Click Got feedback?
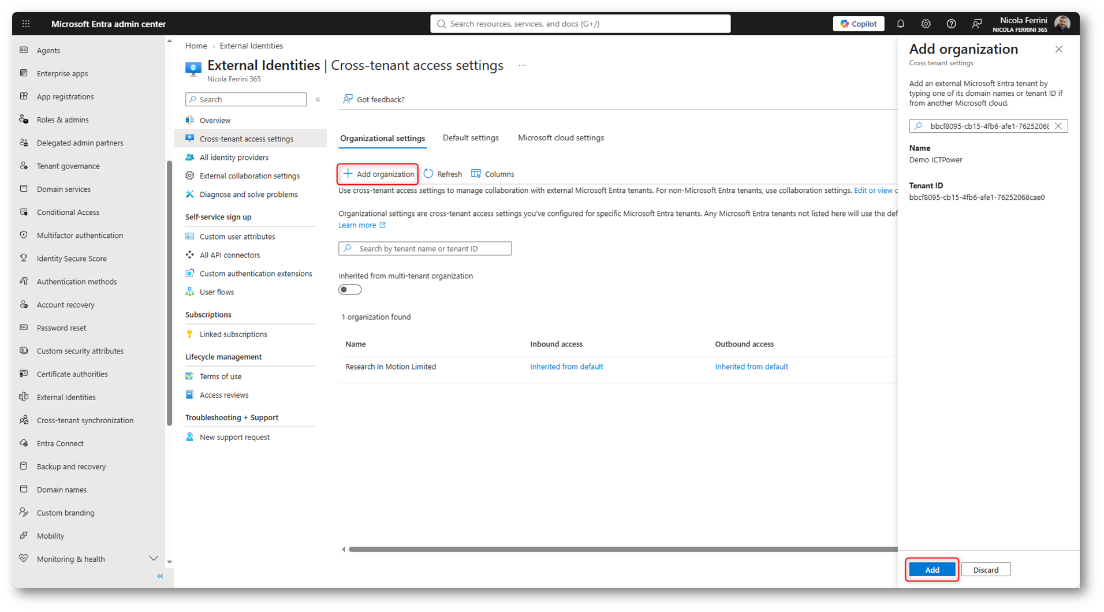The height and width of the screenshot is (612, 1104). click(374, 99)
